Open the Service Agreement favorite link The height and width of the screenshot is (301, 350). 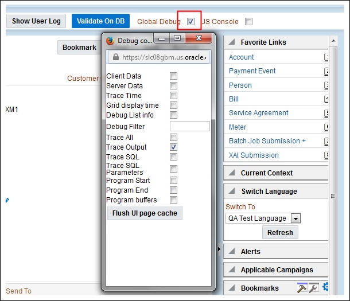tap(259, 113)
